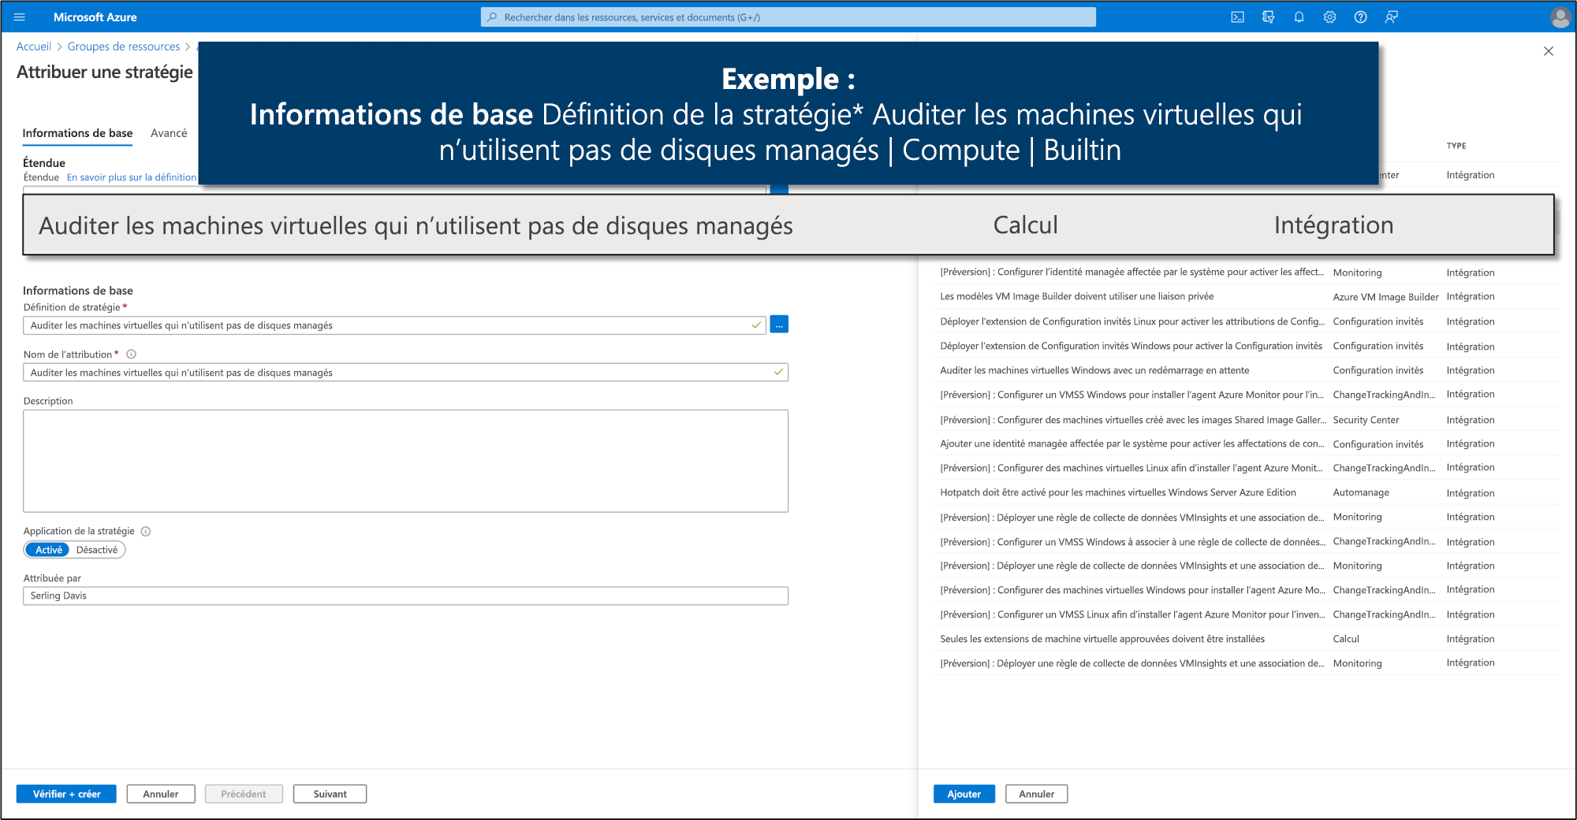The width and height of the screenshot is (1577, 820).
Task: Switch to the Avancé tab
Action: coord(169,133)
